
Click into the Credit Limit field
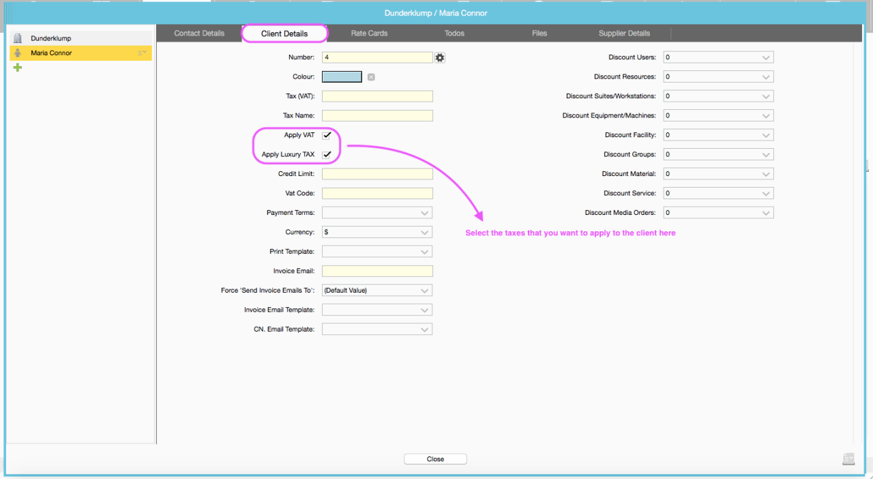(377, 174)
